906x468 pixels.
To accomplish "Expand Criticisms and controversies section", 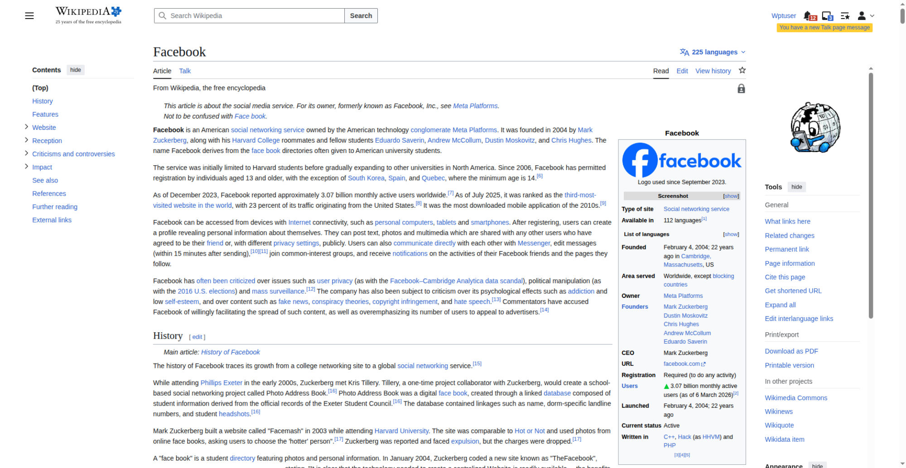I will [26, 153].
